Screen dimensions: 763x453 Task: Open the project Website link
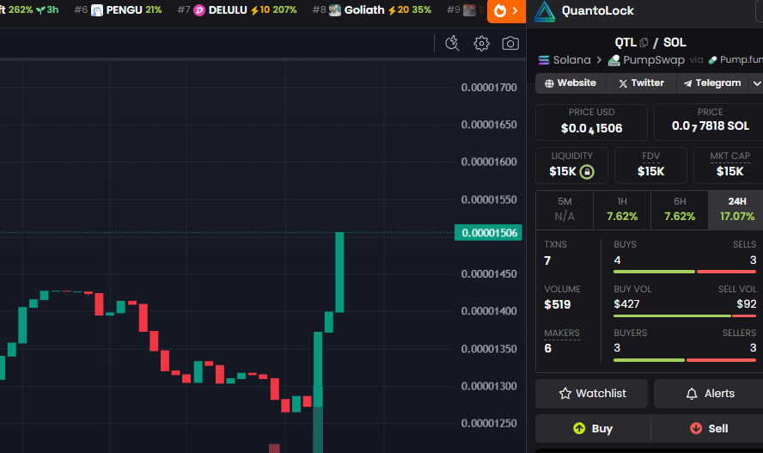coord(571,83)
